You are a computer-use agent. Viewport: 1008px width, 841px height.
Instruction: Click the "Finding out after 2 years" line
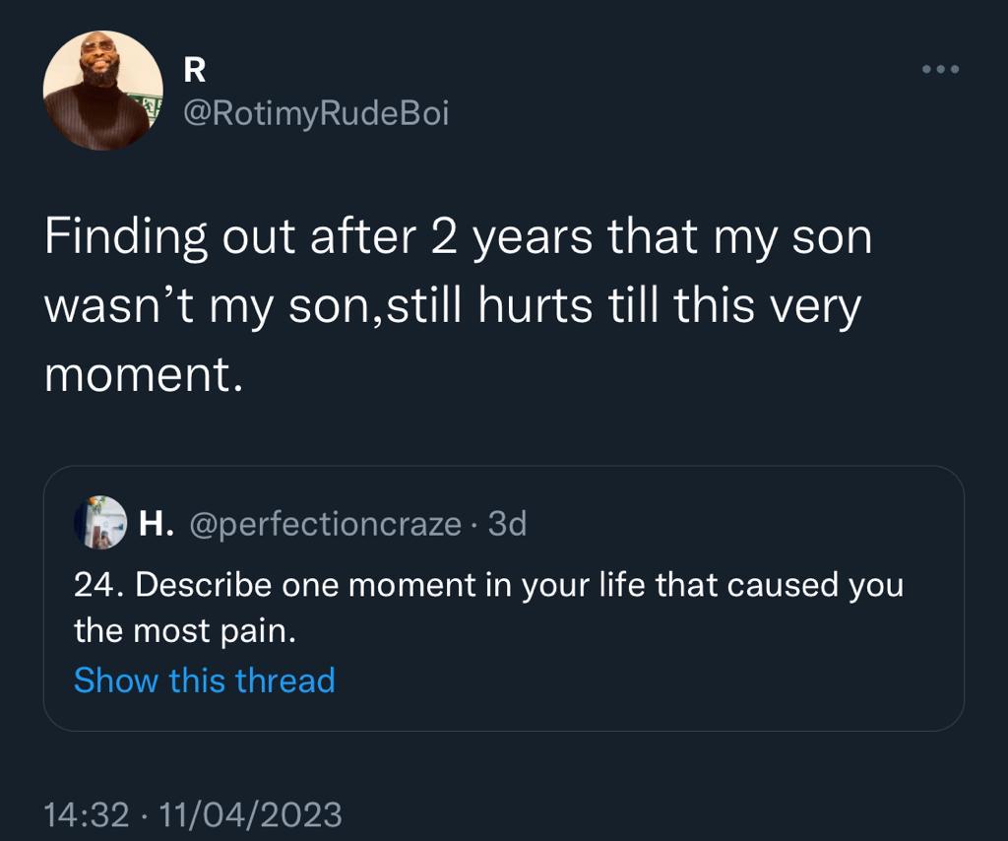pyautogui.click(x=458, y=240)
